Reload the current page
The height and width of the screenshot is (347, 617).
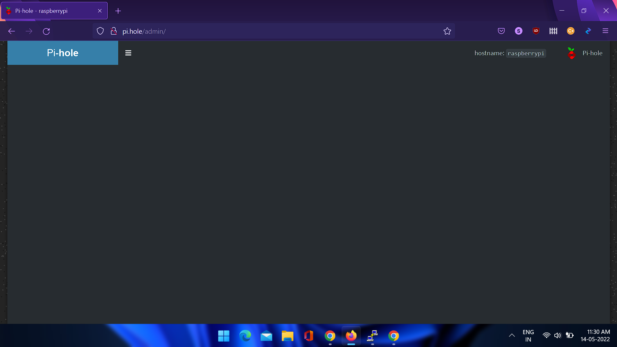[x=46, y=31]
